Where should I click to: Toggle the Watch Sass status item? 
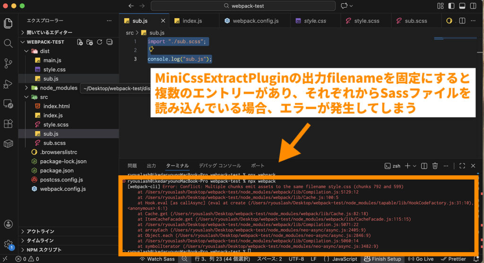point(157,259)
